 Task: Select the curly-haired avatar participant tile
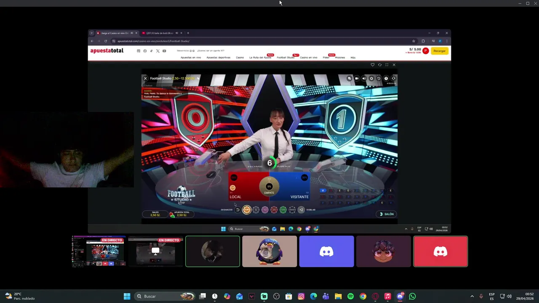pyautogui.click(x=384, y=251)
